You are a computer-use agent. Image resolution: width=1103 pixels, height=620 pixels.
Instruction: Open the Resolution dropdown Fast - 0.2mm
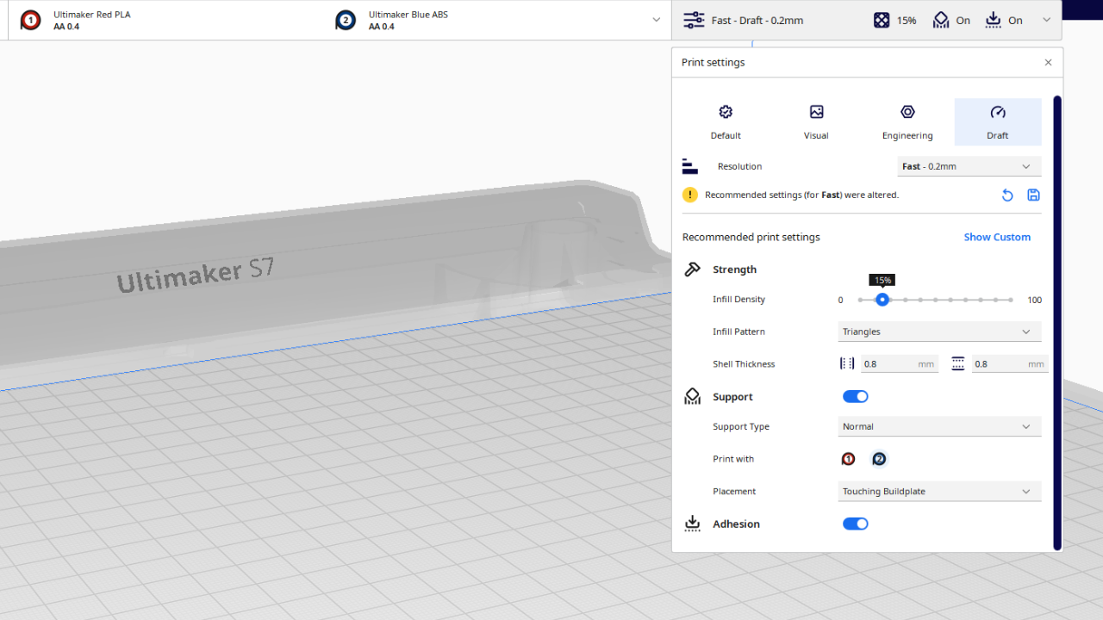point(969,166)
